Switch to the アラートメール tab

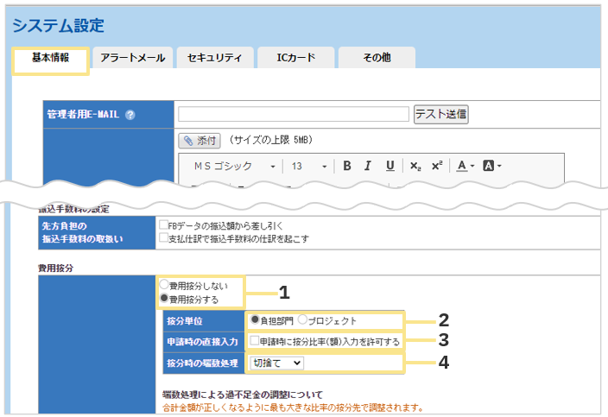[x=132, y=58]
